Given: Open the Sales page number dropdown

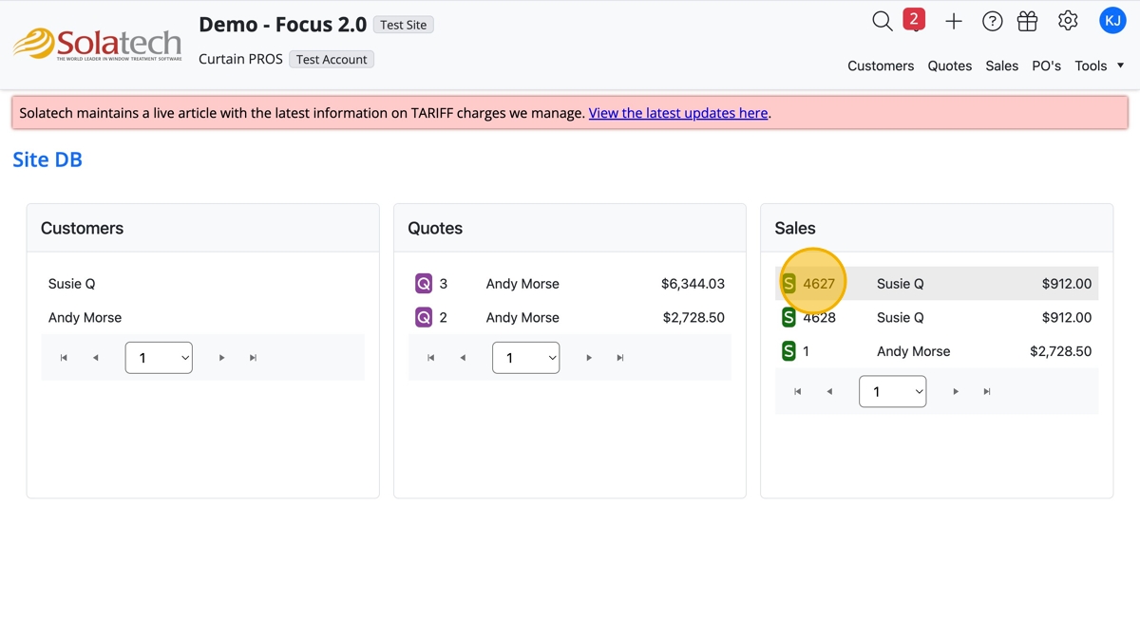Looking at the screenshot, I should coord(892,391).
